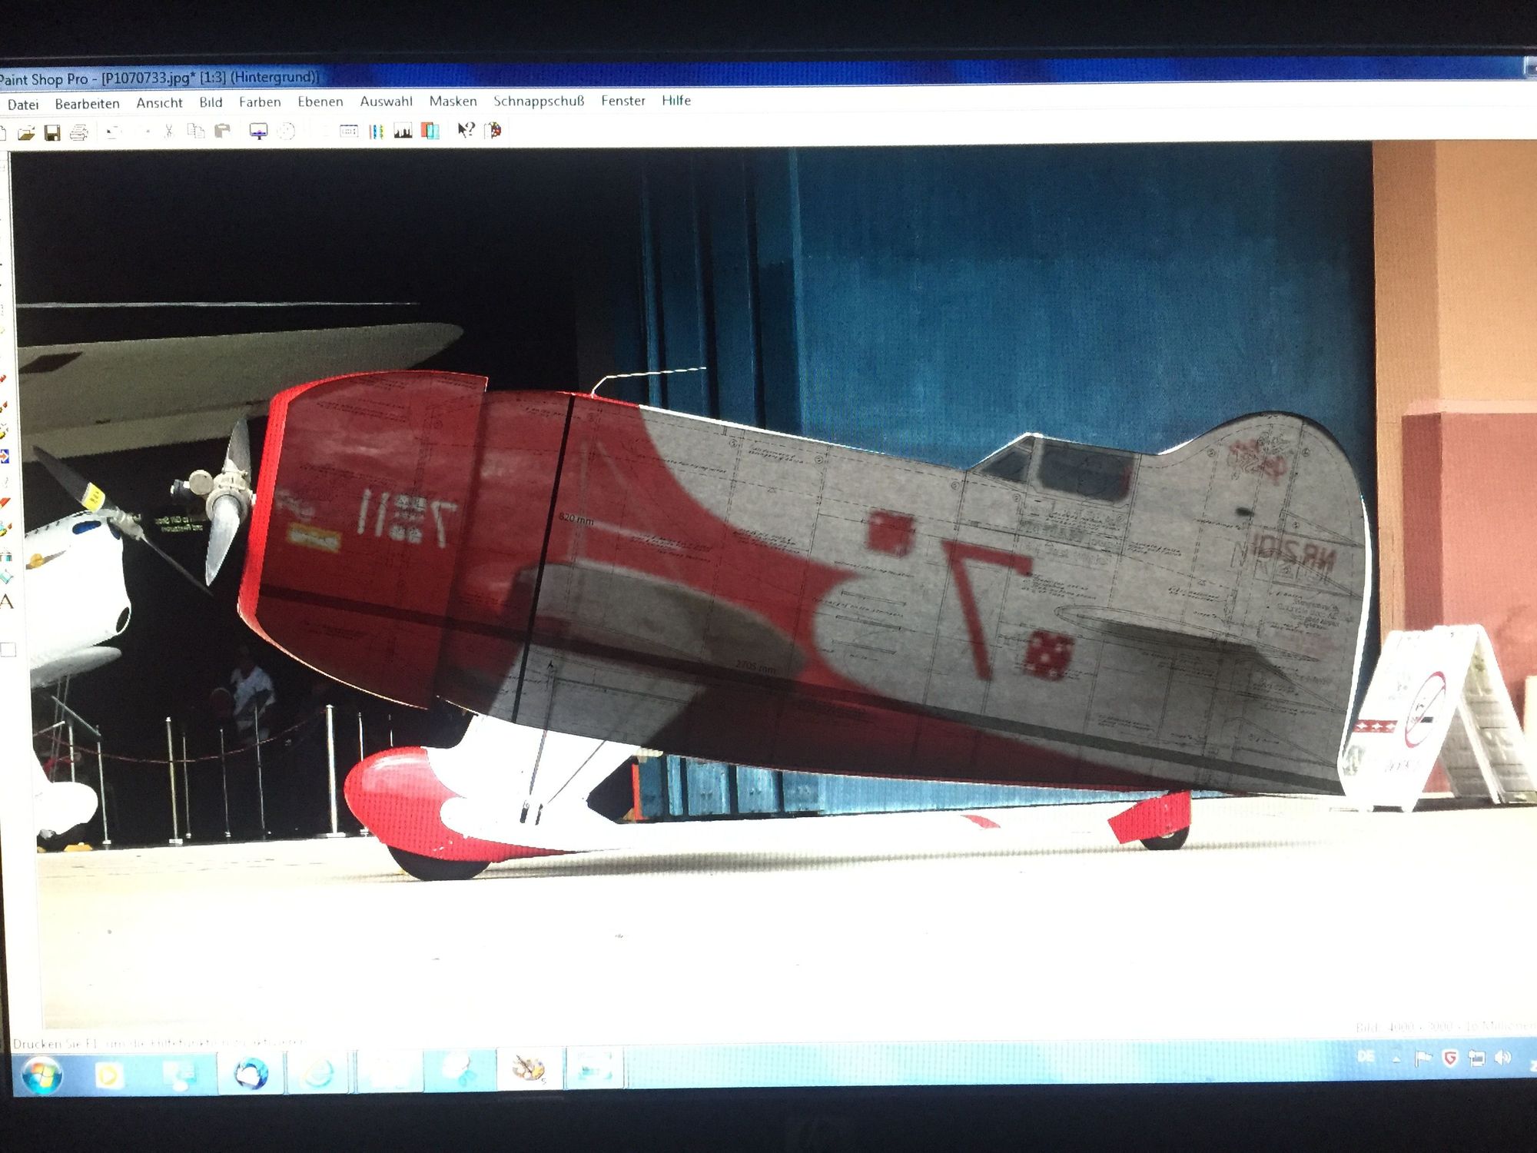This screenshot has height=1153, width=1537.
Task: Click the Save floppy disk icon
Action: coord(51,133)
